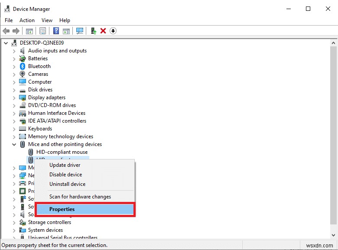Collapse the DESKTOP-Q3NEE09 root node
Viewport: 338px width, 250px height.
point(6,43)
